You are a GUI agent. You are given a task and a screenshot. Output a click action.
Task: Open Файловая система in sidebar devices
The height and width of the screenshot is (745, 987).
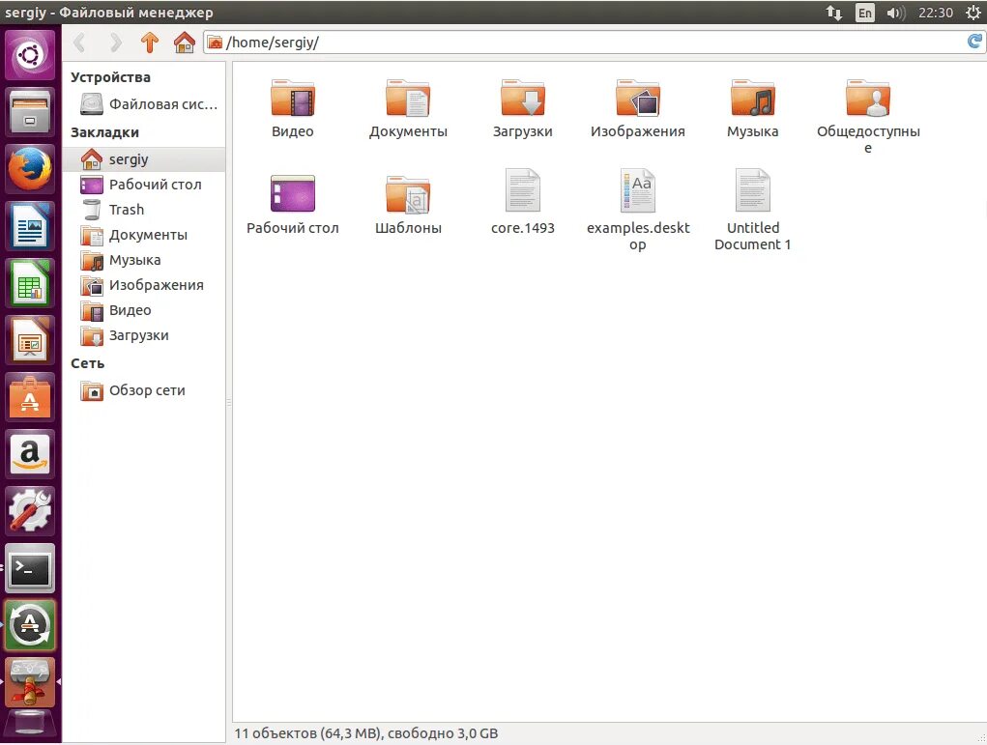tap(143, 104)
